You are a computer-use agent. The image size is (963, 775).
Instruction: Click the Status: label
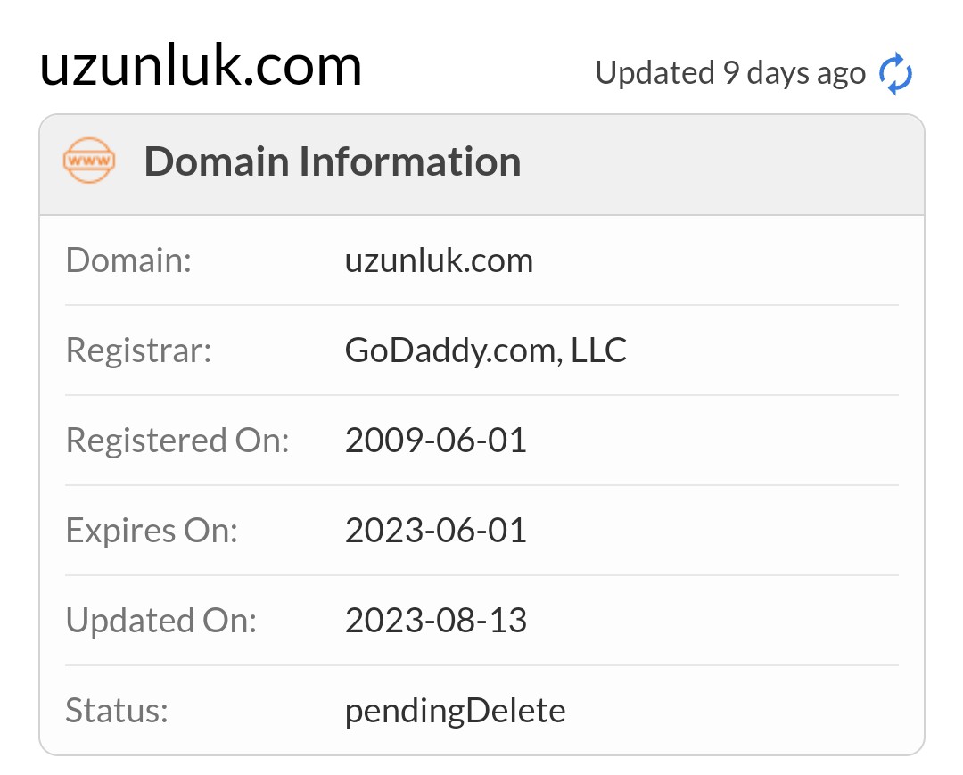117,711
